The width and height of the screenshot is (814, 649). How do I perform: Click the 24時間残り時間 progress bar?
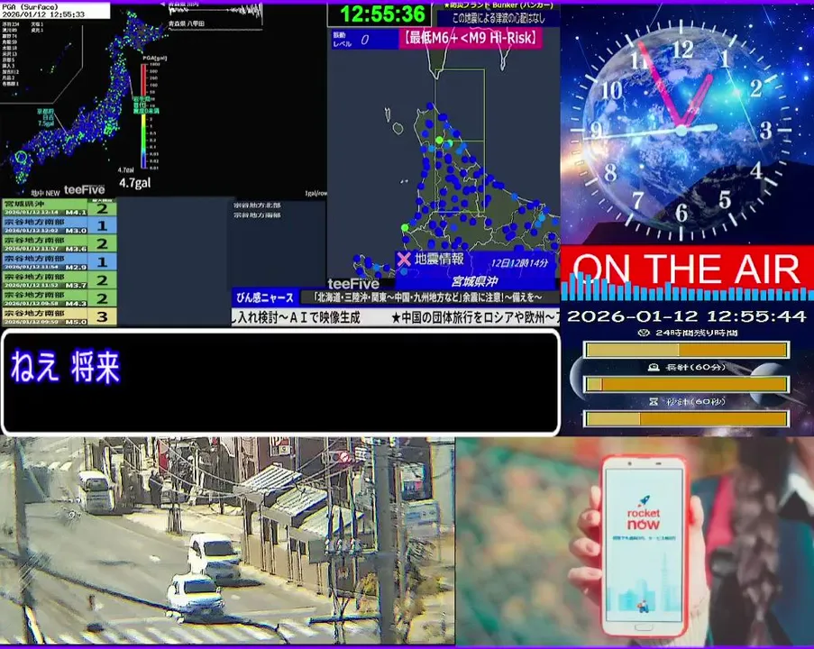(687, 350)
